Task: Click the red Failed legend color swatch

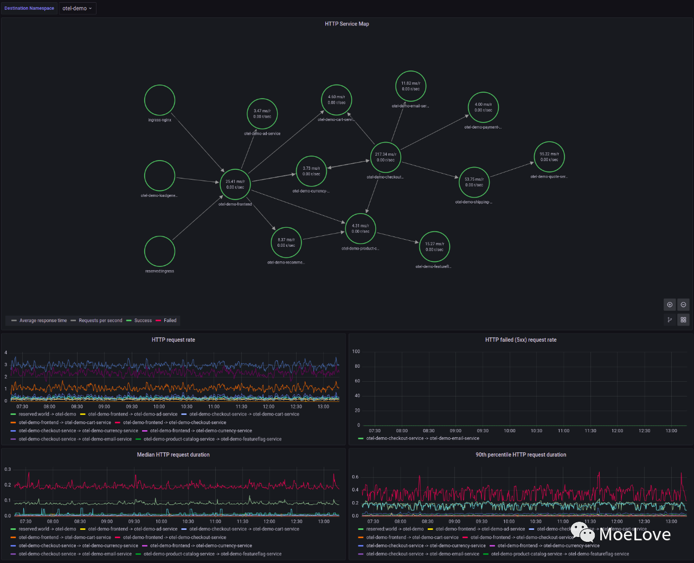Action: [158, 321]
